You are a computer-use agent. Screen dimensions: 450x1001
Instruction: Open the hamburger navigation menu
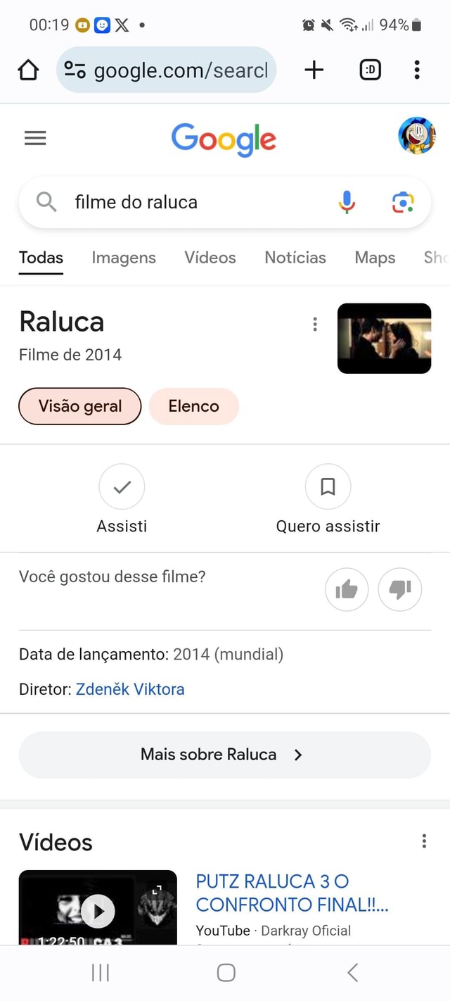34,138
